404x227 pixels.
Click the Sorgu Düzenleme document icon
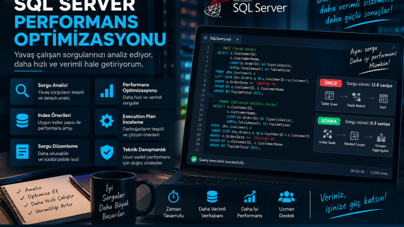point(23,152)
